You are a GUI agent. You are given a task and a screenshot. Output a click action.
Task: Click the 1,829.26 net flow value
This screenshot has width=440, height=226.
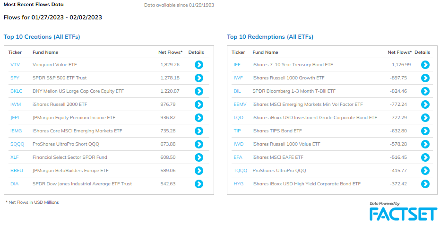[170, 65]
